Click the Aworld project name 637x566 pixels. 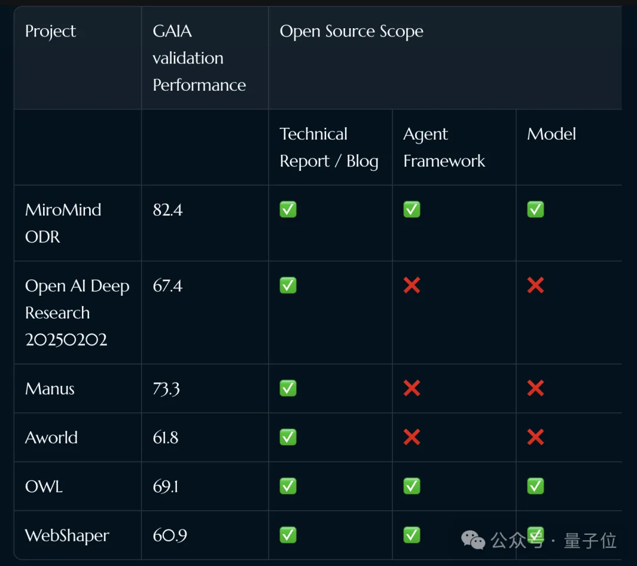(x=51, y=438)
